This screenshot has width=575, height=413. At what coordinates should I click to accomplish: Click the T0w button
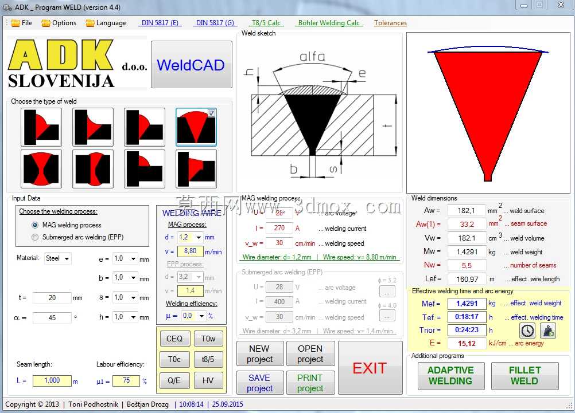coord(208,339)
